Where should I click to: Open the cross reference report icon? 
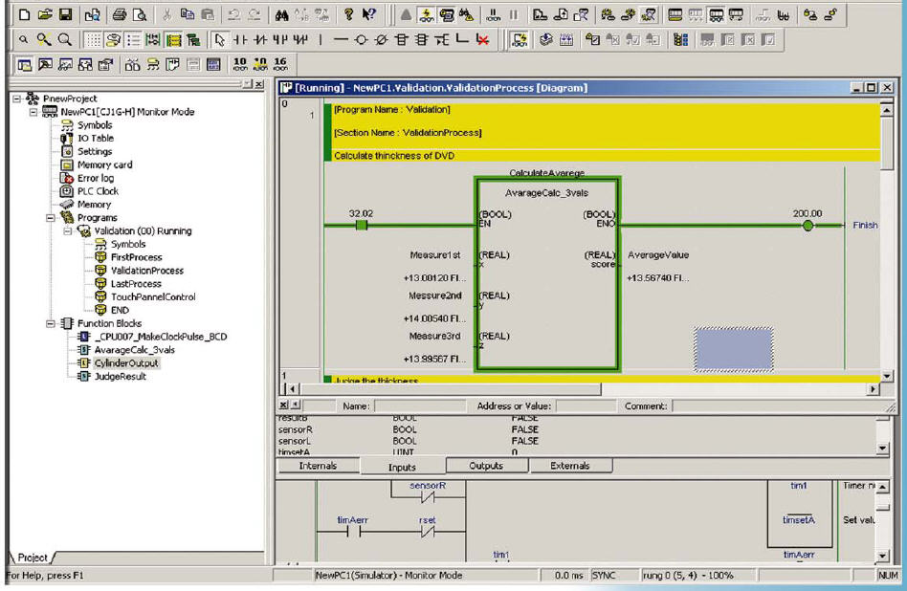click(x=132, y=64)
